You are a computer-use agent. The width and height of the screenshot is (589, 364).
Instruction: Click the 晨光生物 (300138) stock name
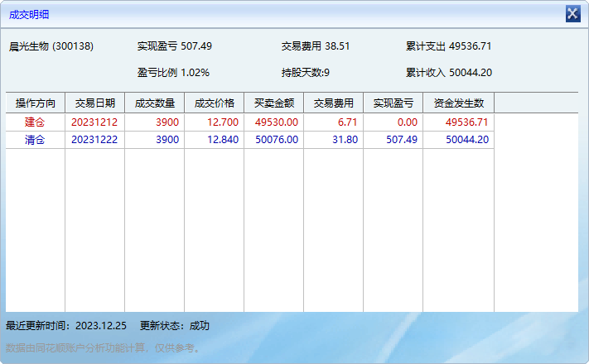tap(51, 46)
